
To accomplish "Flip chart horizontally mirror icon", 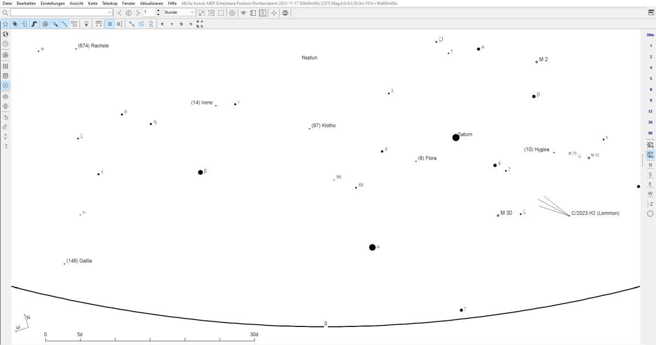I will click(5, 97).
